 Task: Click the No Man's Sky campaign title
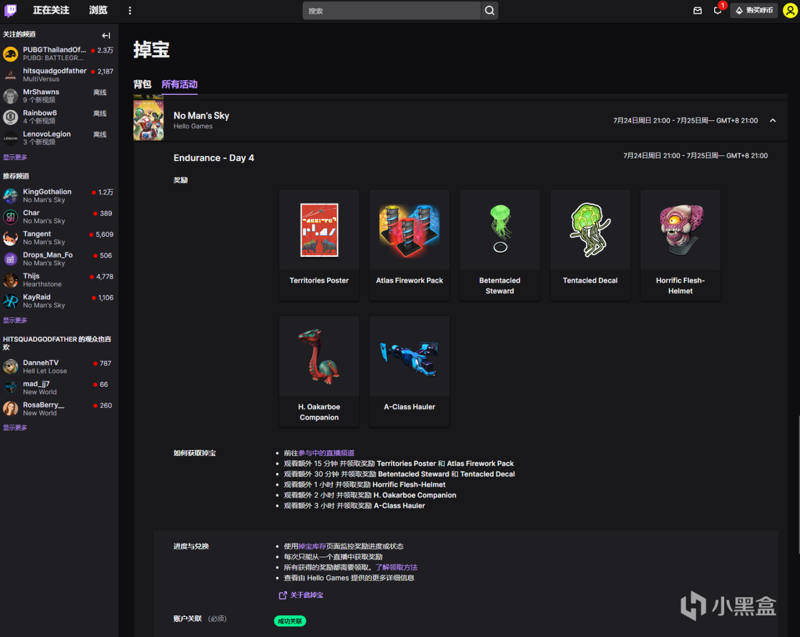coord(201,115)
